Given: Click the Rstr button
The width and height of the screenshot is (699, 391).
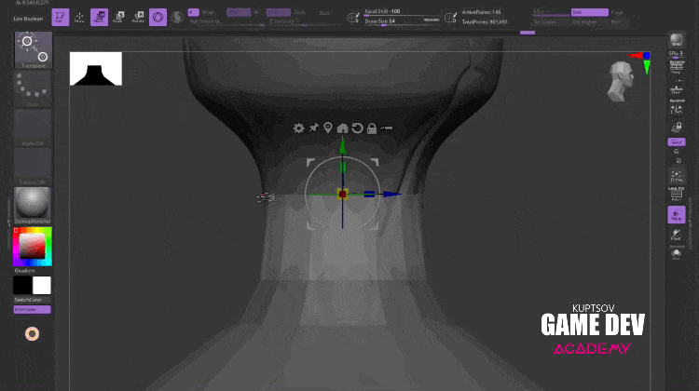Looking at the screenshot, I should coord(617,22).
